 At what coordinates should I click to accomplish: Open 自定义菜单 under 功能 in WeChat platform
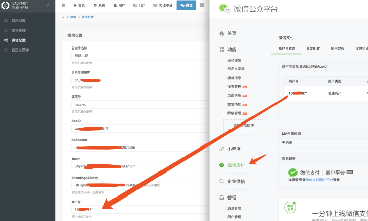(236, 69)
